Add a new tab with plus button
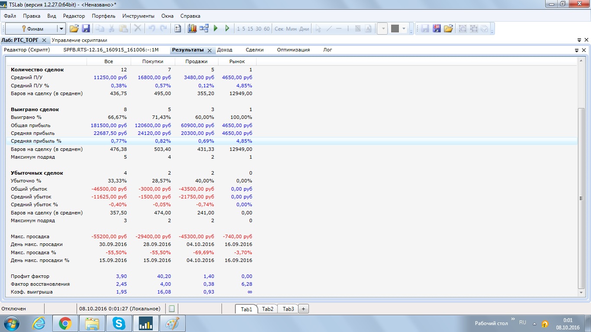591x332 pixels. 303,309
